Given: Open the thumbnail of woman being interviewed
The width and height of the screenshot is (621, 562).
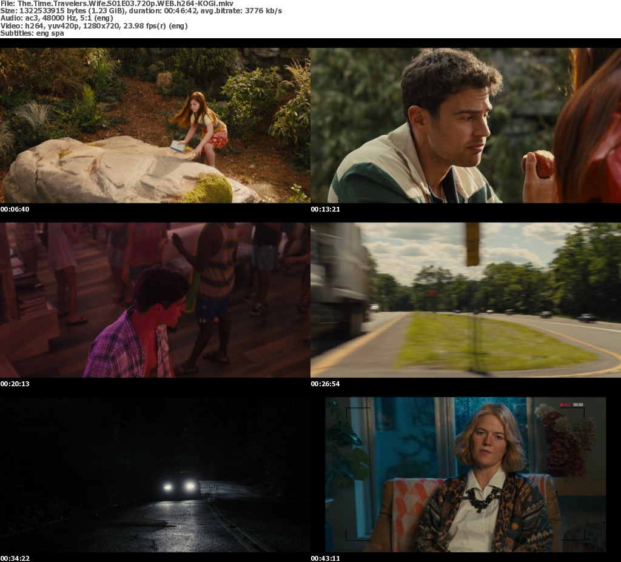Looking at the screenshot, I should coord(466,475).
